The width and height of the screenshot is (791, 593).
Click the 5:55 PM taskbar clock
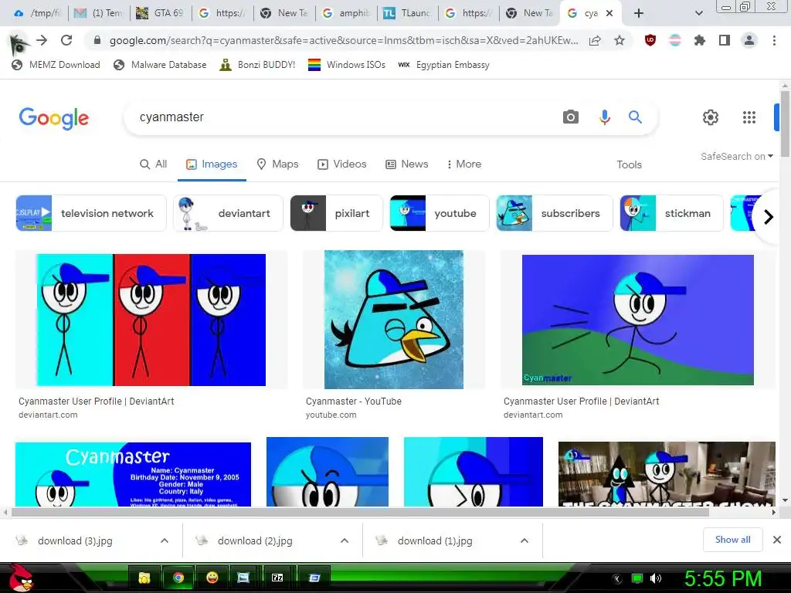click(723, 578)
